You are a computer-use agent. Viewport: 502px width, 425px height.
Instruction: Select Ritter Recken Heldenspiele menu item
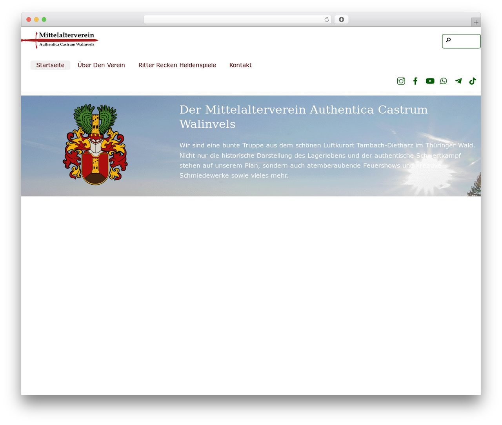tap(177, 65)
